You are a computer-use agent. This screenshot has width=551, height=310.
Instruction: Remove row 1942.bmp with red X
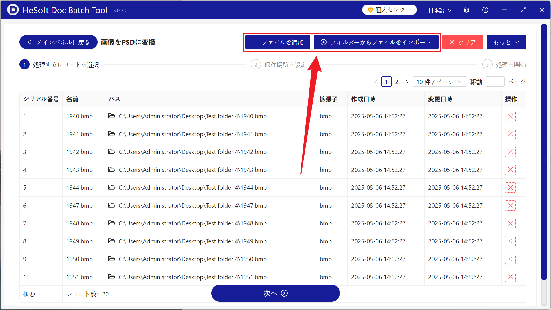pos(510,152)
